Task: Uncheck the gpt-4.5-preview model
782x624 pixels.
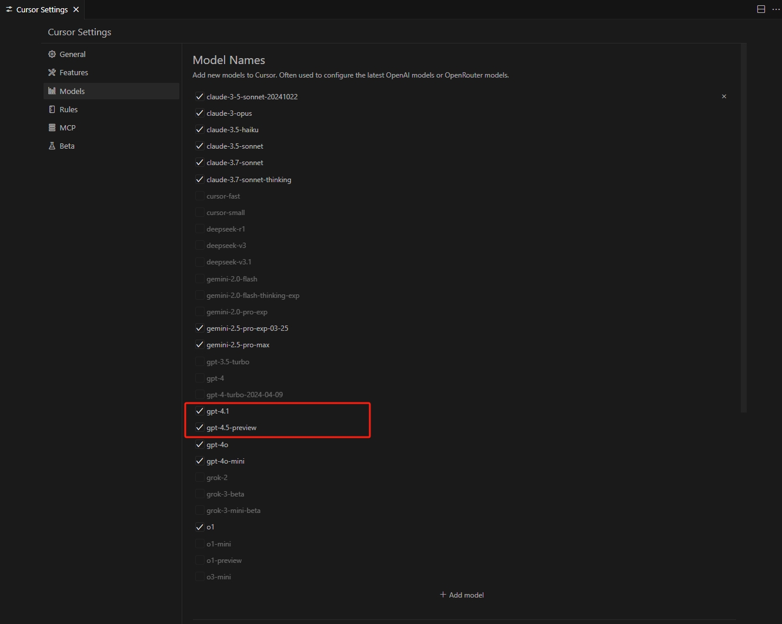Action: [x=199, y=427]
